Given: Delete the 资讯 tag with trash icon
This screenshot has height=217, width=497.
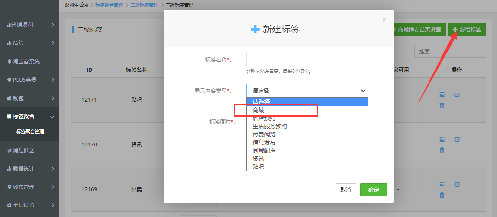Looking at the screenshot, I should (442, 150).
